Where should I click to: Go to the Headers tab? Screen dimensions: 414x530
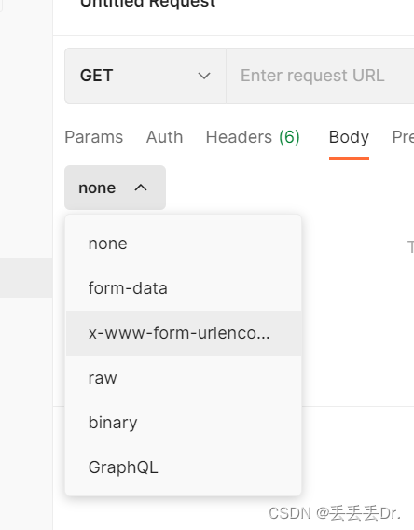[x=253, y=137]
